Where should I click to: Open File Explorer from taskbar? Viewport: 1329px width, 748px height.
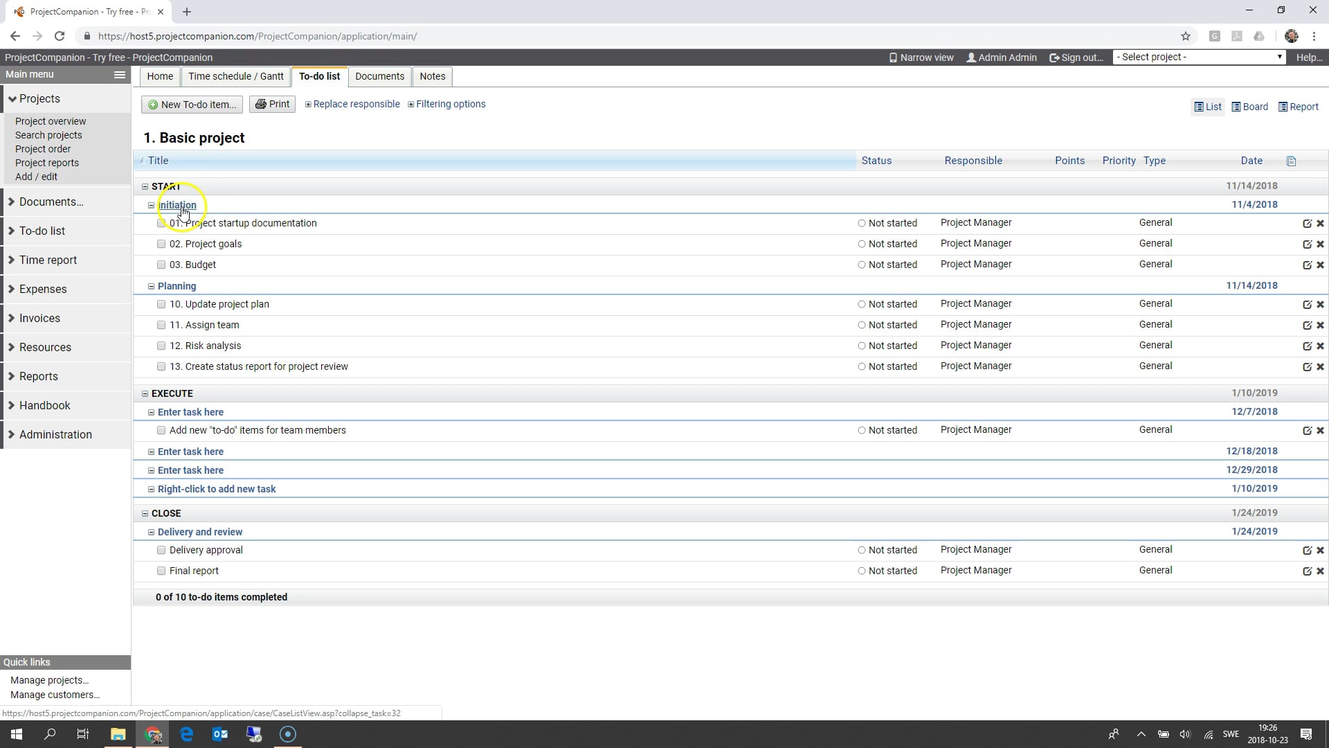point(118,734)
